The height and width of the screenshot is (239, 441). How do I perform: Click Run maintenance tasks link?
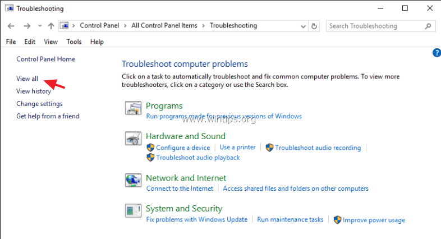point(290,219)
